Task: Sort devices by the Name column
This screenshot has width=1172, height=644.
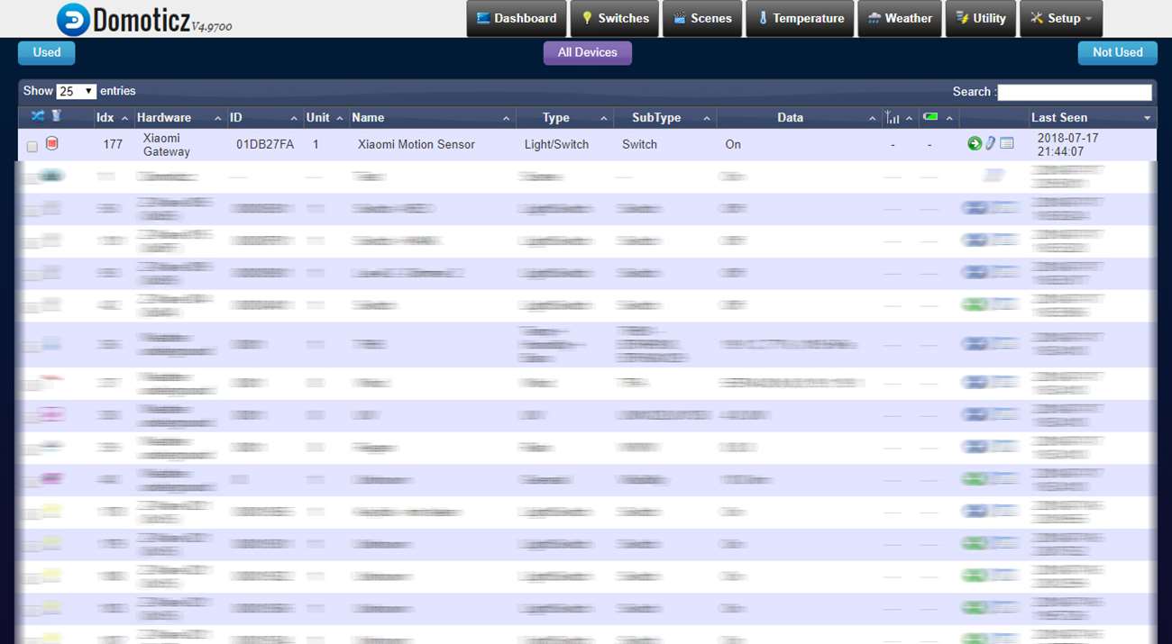Action: pos(430,118)
